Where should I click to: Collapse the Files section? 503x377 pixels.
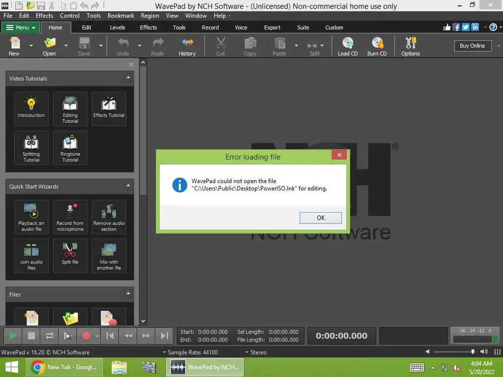[x=128, y=294]
